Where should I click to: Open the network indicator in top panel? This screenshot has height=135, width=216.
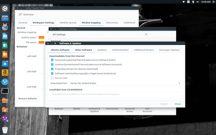pyautogui.click(x=184, y=2)
